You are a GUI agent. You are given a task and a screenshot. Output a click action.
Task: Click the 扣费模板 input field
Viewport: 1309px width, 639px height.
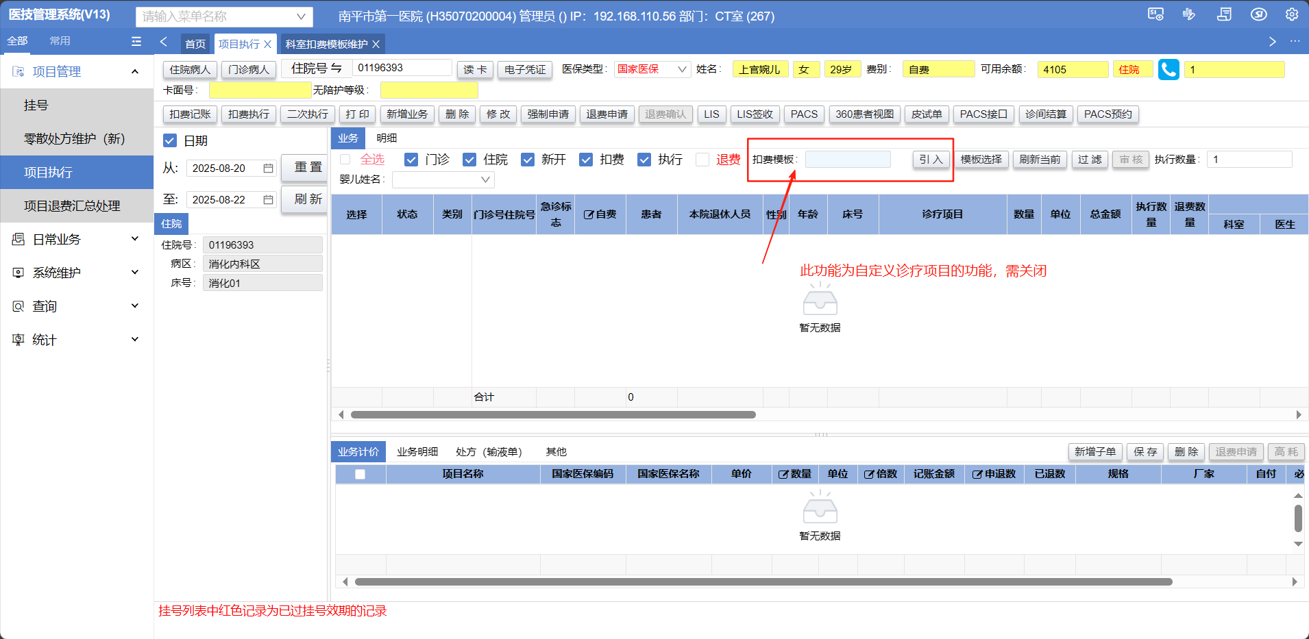tap(848, 160)
